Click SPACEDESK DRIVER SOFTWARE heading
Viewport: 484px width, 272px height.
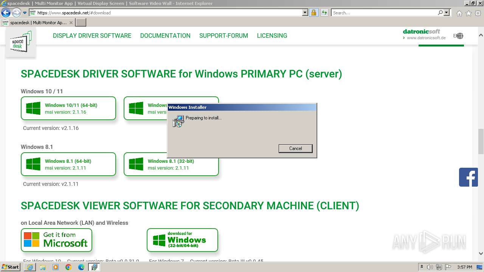point(181,74)
